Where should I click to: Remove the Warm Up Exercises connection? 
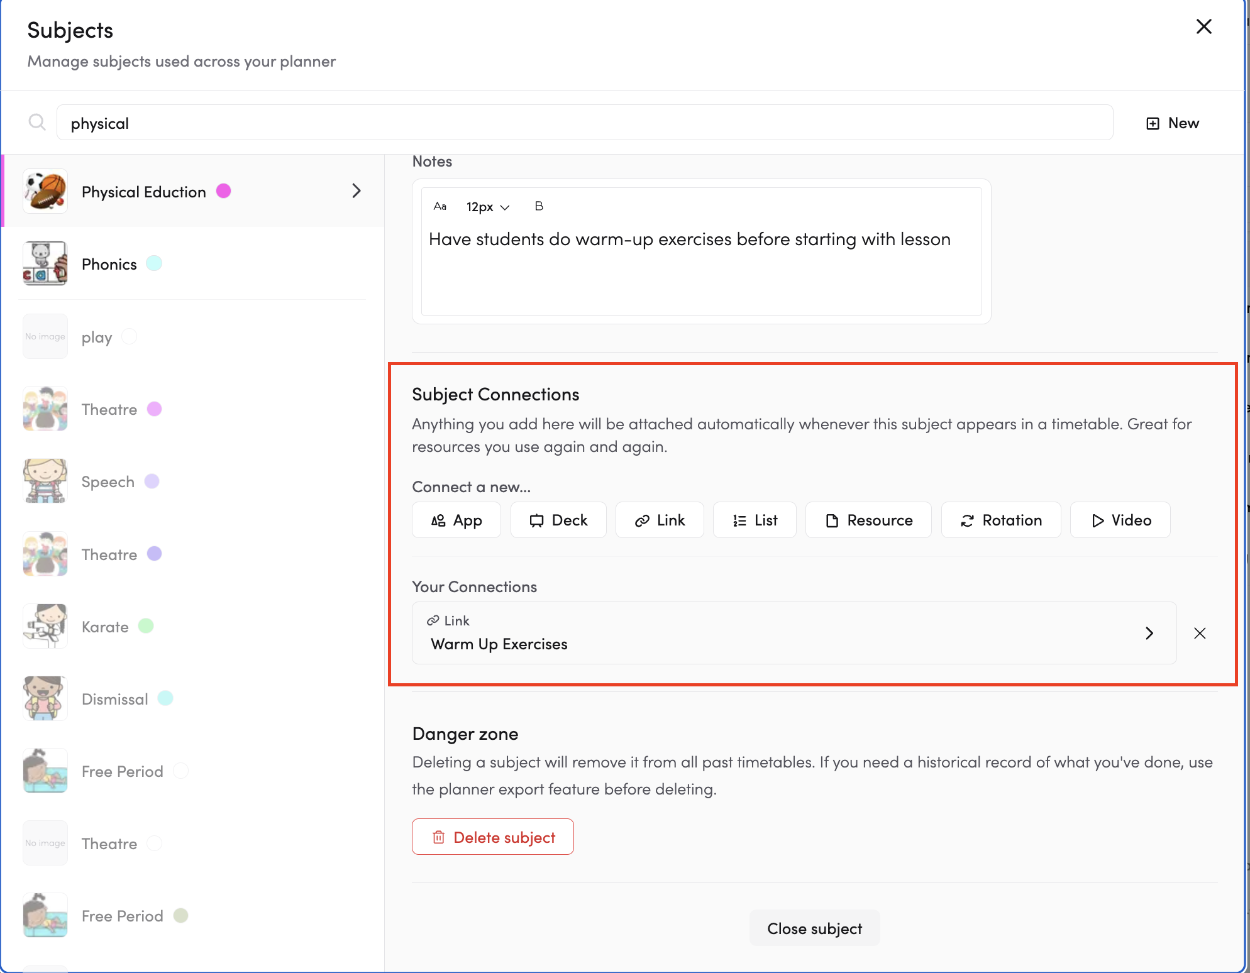[1199, 633]
